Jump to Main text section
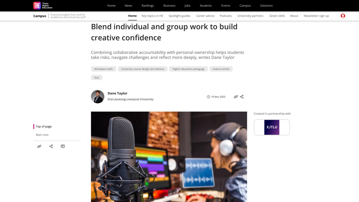This screenshot has height=202, width=359. 42,135
